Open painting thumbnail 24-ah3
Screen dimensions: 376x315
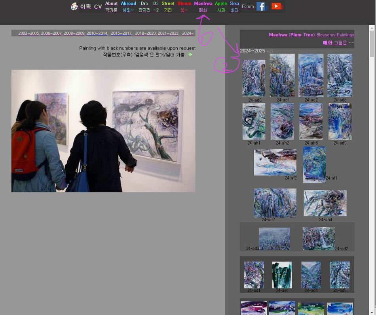point(311,121)
